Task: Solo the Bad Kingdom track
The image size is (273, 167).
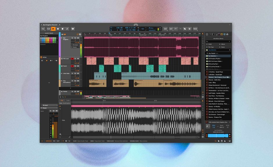Action: coord(75,38)
